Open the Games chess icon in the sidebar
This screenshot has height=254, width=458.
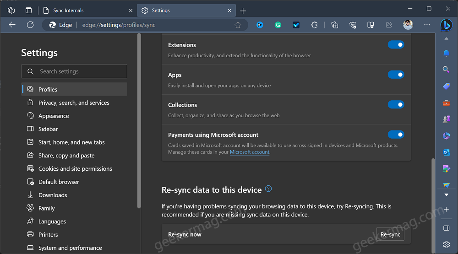(446, 119)
